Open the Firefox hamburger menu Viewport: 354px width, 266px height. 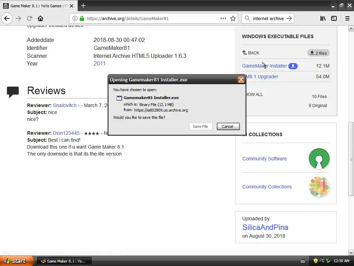tap(347, 18)
